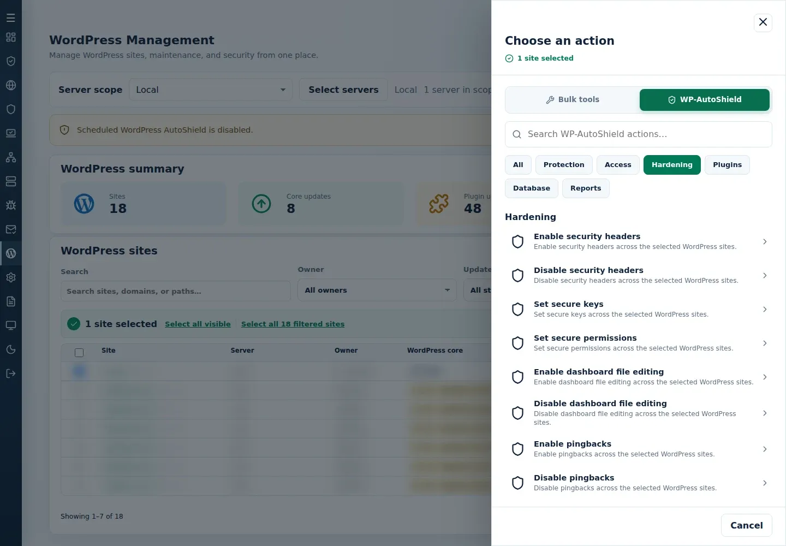Click the Select servers button
Image resolution: width=786 pixels, height=546 pixels.
click(343, 90)
